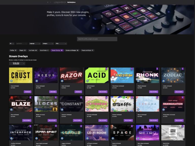This screenshot has height=146, width=195.
Task: Open the Nexus Animated overlay thumbnail
Action: [x=46, y=75]
